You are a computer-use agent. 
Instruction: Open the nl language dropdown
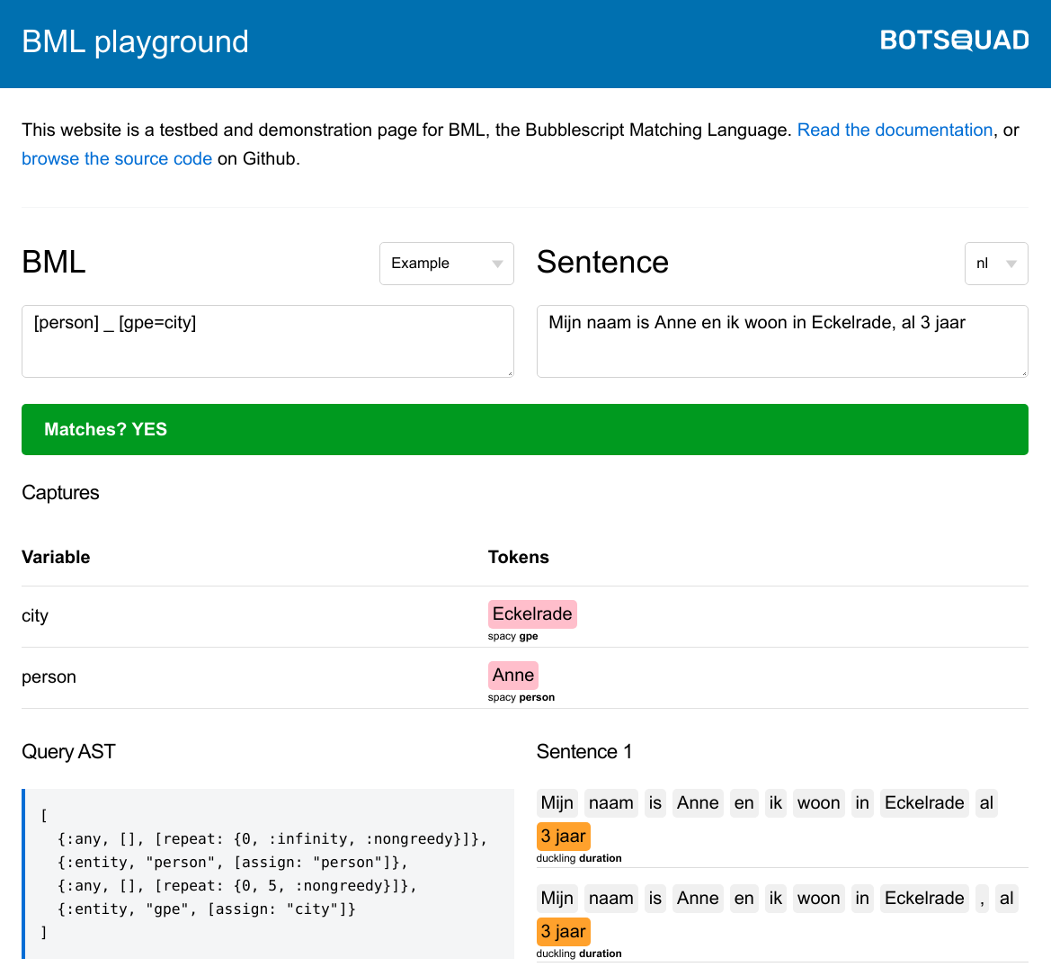[x=995, y=264]
